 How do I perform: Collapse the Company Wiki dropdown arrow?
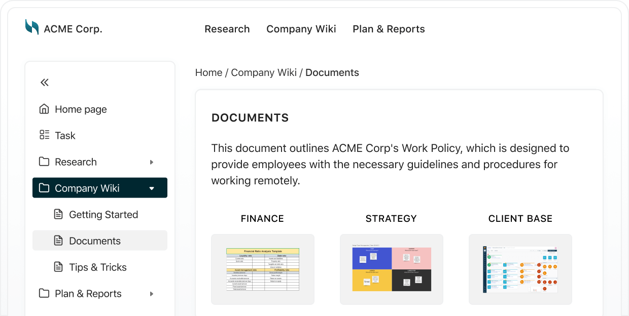point(152,188)
